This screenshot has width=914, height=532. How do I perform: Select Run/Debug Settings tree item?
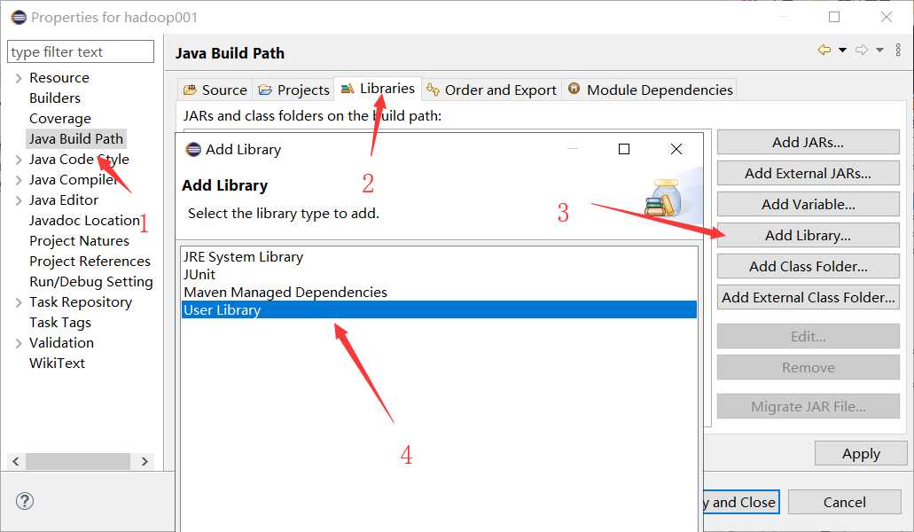click(x=91, y=282)
